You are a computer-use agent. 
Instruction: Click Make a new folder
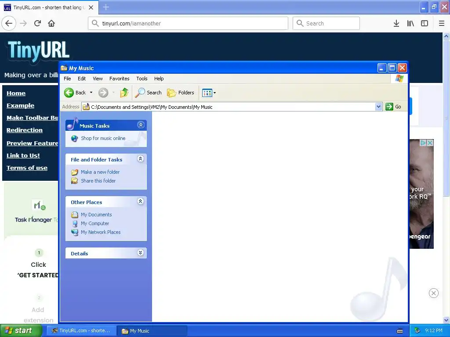pyautogui.click(x=100, y=172)
